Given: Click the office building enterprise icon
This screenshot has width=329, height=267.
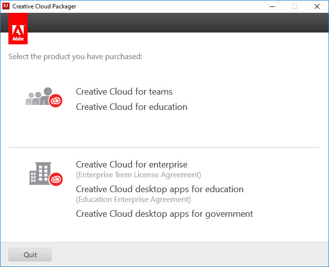Looking at the screenshot, I should coord(40,173).
